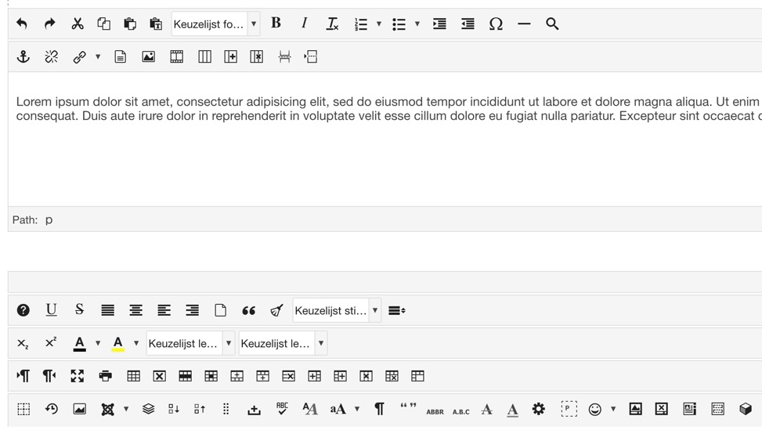
Task: Click the settings gear icon
Action: tap(539, 409)
